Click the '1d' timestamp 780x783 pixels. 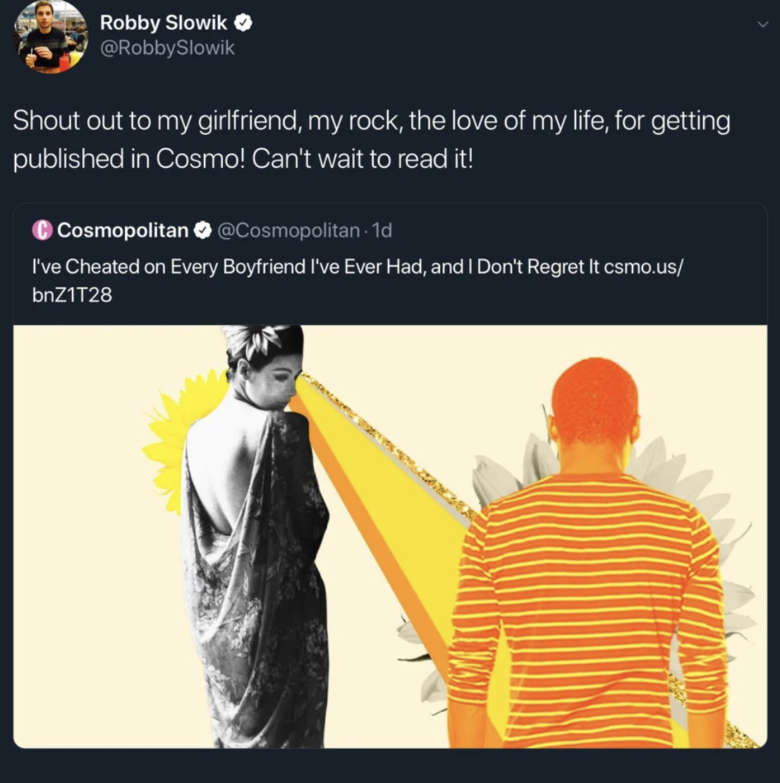tap(382, 230)
